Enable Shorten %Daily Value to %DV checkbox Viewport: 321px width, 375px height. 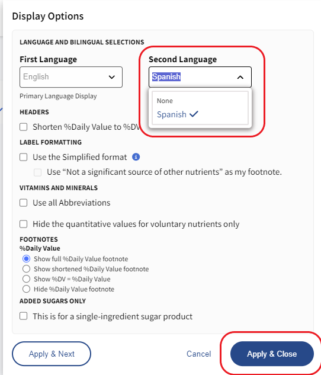pos(24,127)
